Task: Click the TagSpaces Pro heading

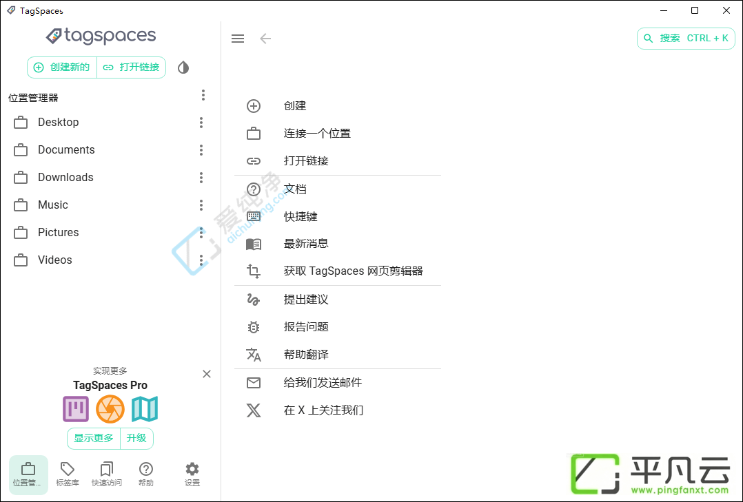Action: [110, 385]
